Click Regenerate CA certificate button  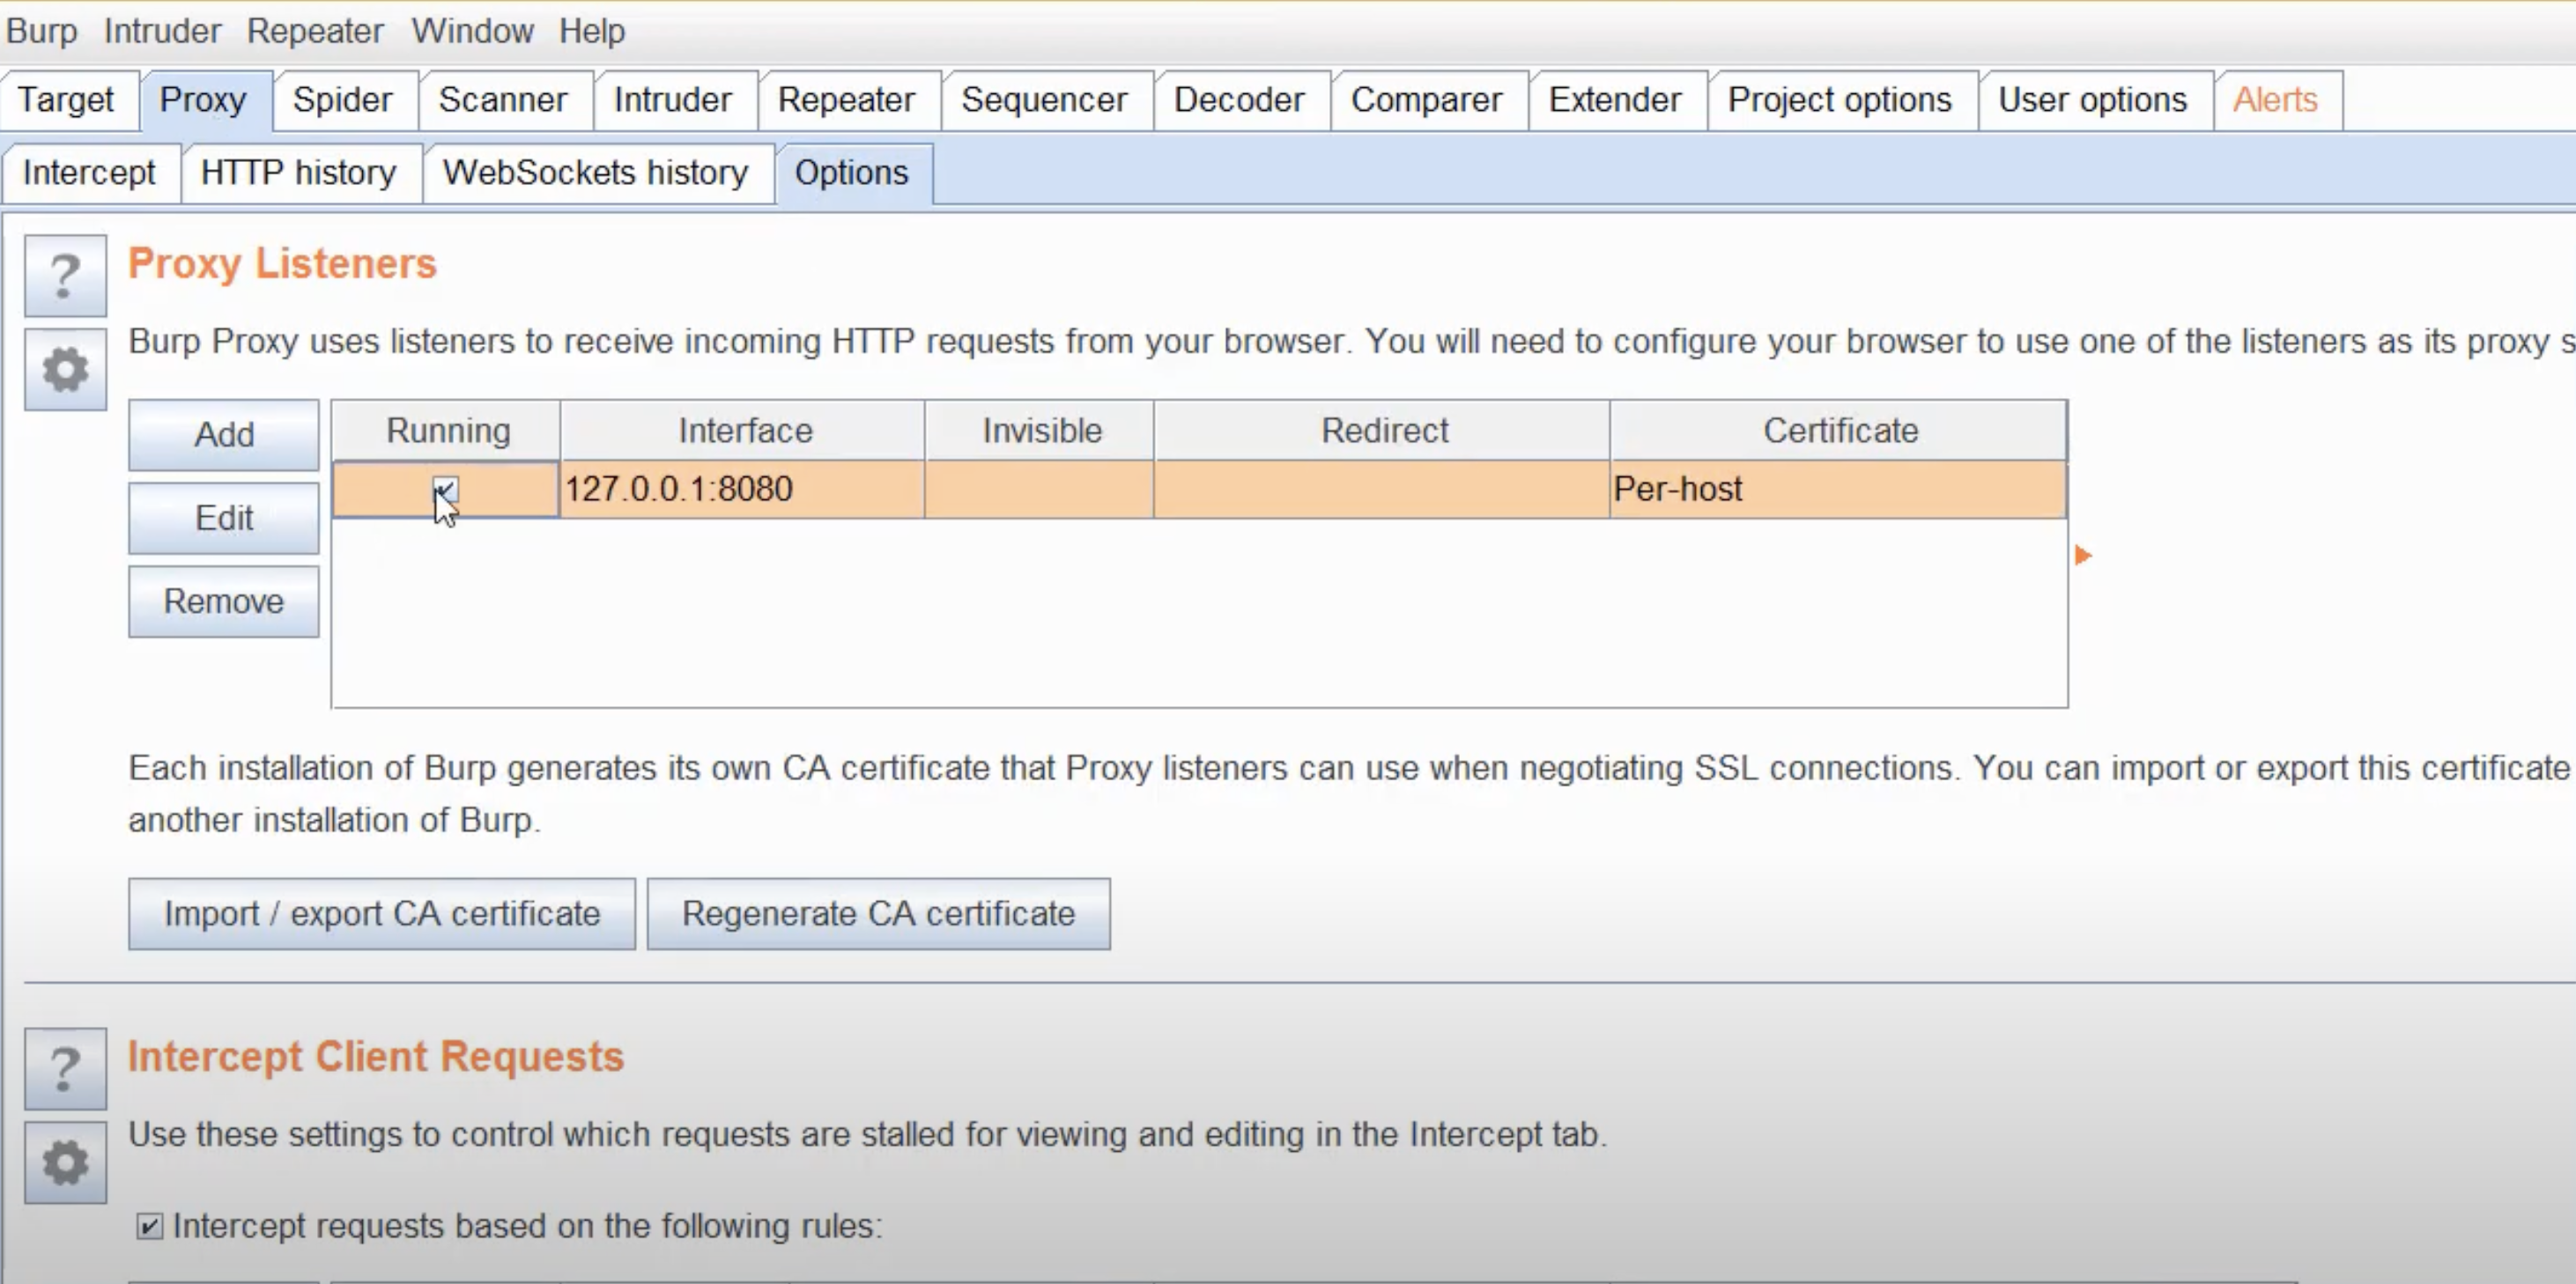878,914
